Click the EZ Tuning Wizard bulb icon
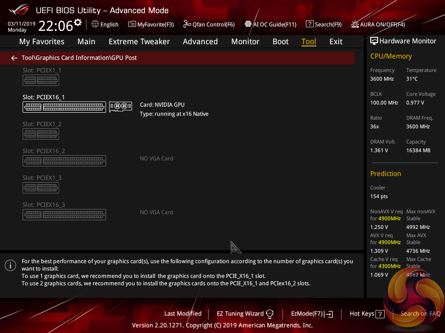This screenshot has height=333, width=445. [x=269, y=313]
